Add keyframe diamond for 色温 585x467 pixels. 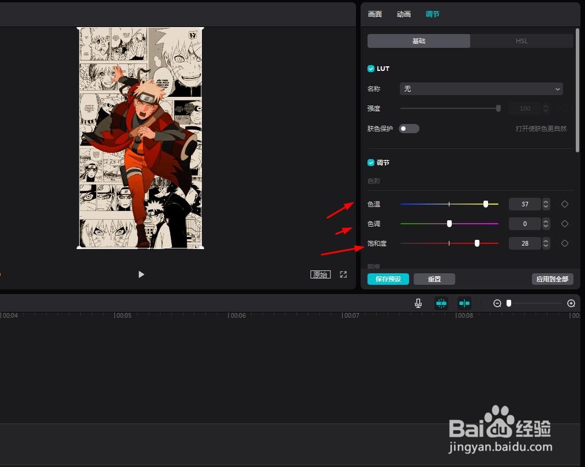(564, 204)
